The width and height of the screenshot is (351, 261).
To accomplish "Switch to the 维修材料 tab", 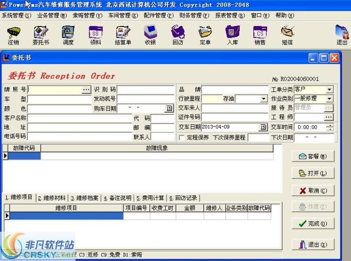I will (x=51, y=198).
